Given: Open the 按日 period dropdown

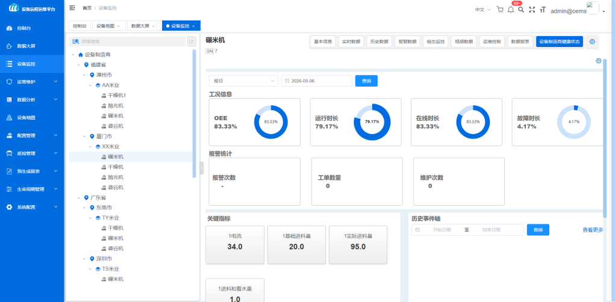Looking at the screenshot, I should (x=243, y=81).
